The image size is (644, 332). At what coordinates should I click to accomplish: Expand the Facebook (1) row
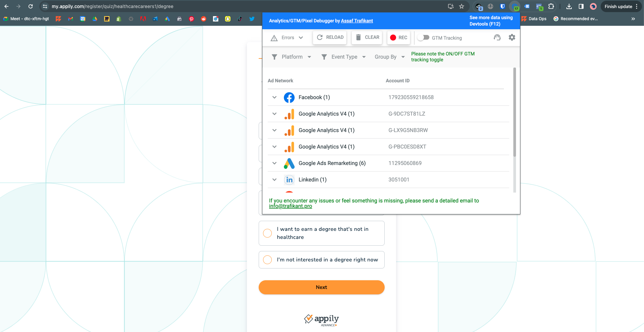[274, 97]
